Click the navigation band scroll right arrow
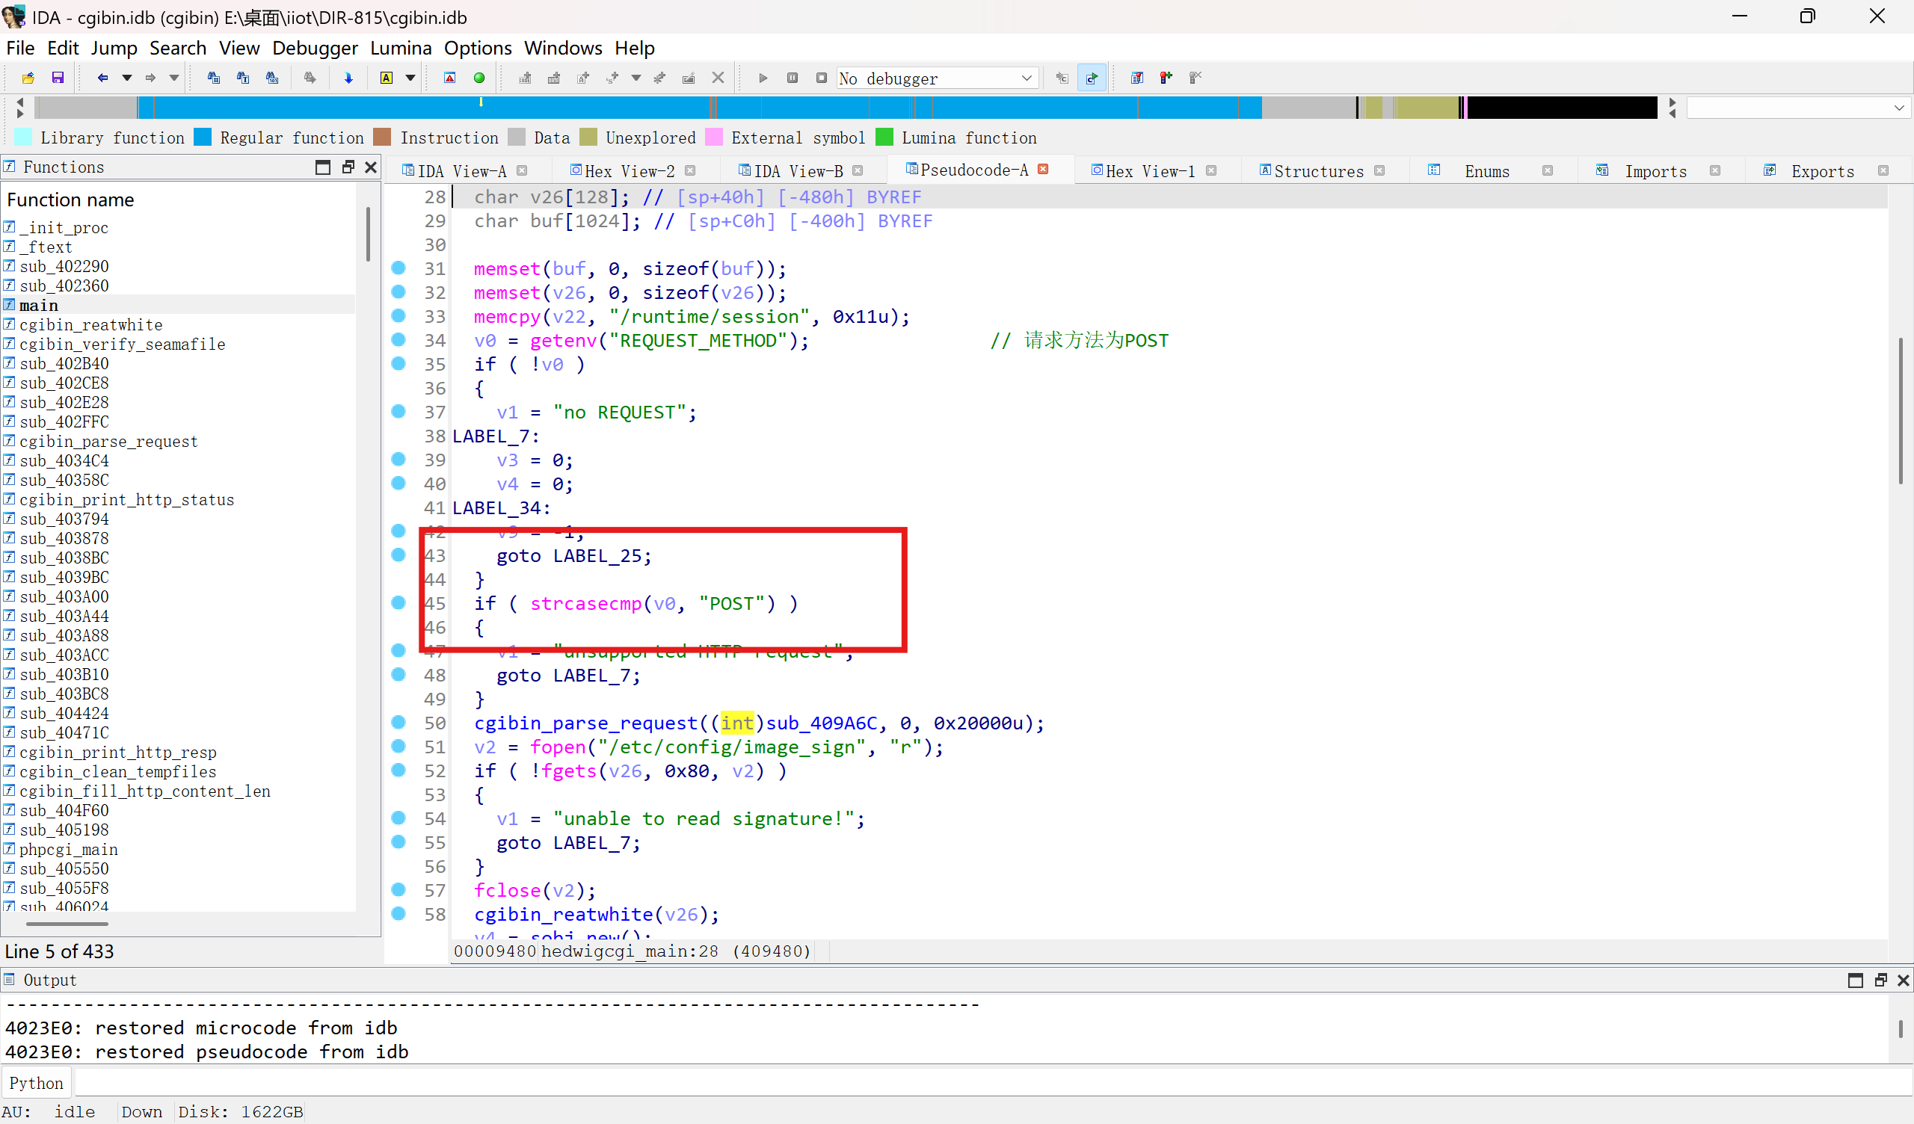1914x1124 pixels. (1672, 102)
